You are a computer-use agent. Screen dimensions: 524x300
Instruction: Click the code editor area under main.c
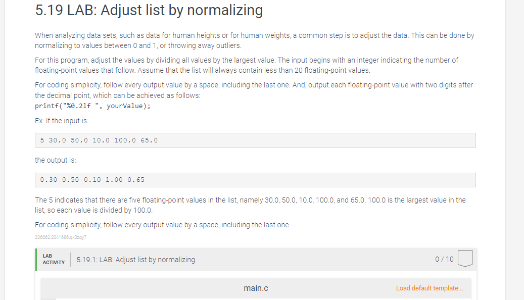[x=256, y=298]
